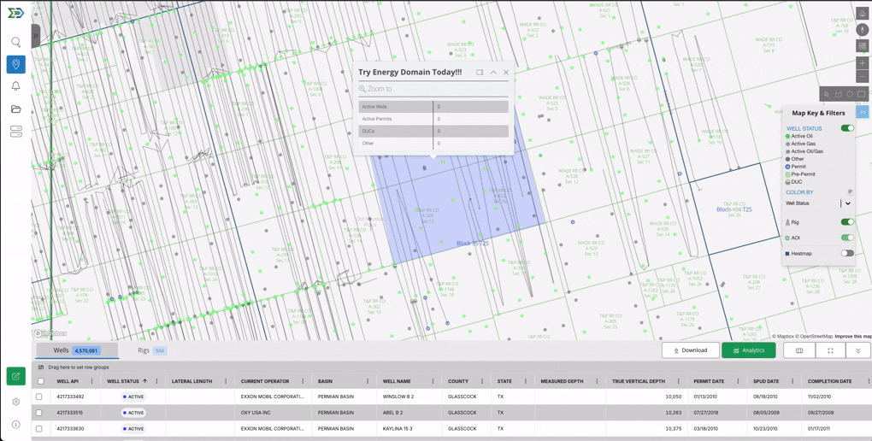Click the Active Wells row in popup
This screenshot has width=872, height=441.
click(433, 107)
